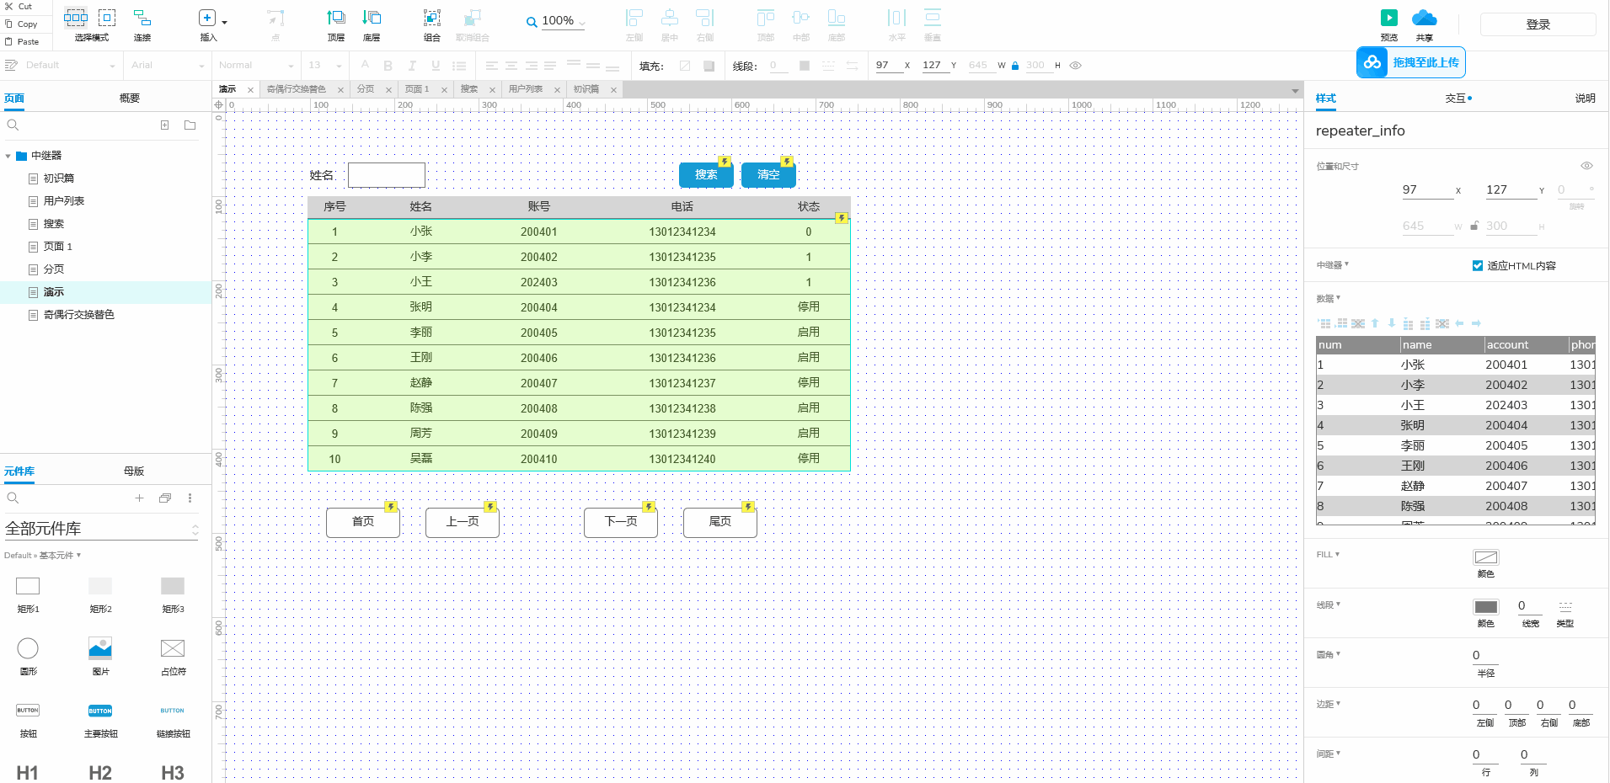Click move column right arrow in repeater data
1610x783 pixels.
pyautogui.click(x=1476, y=323)
